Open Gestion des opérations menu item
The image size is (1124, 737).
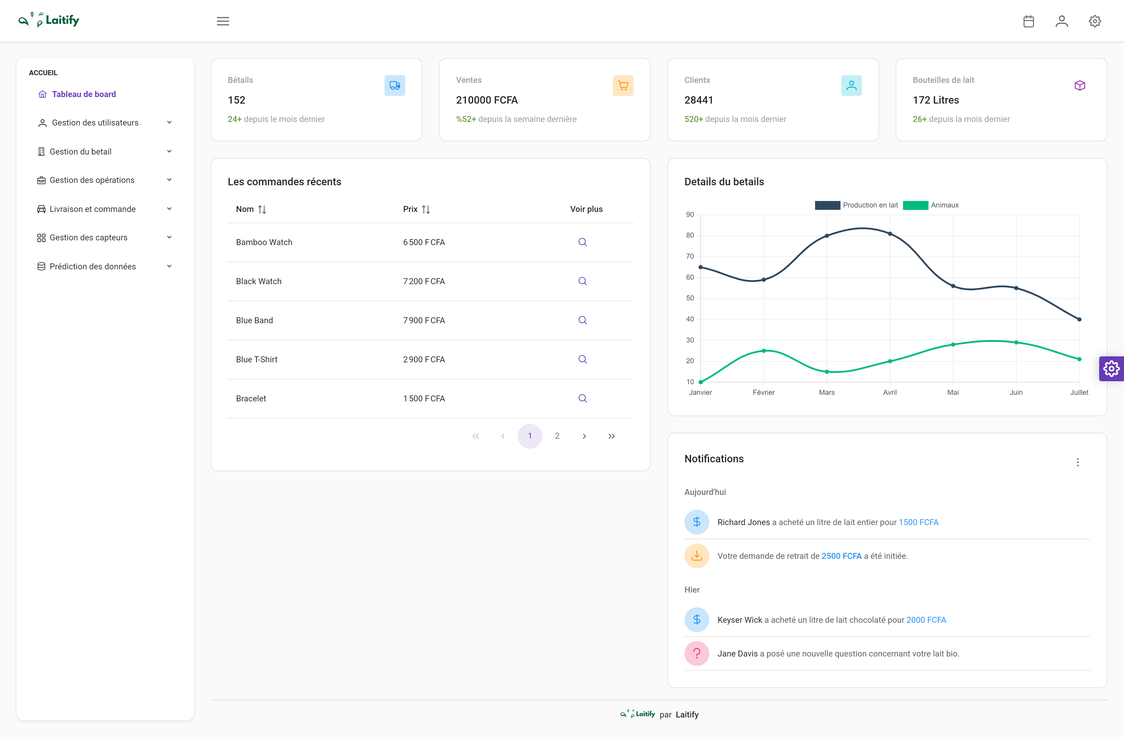pos(105,180)
